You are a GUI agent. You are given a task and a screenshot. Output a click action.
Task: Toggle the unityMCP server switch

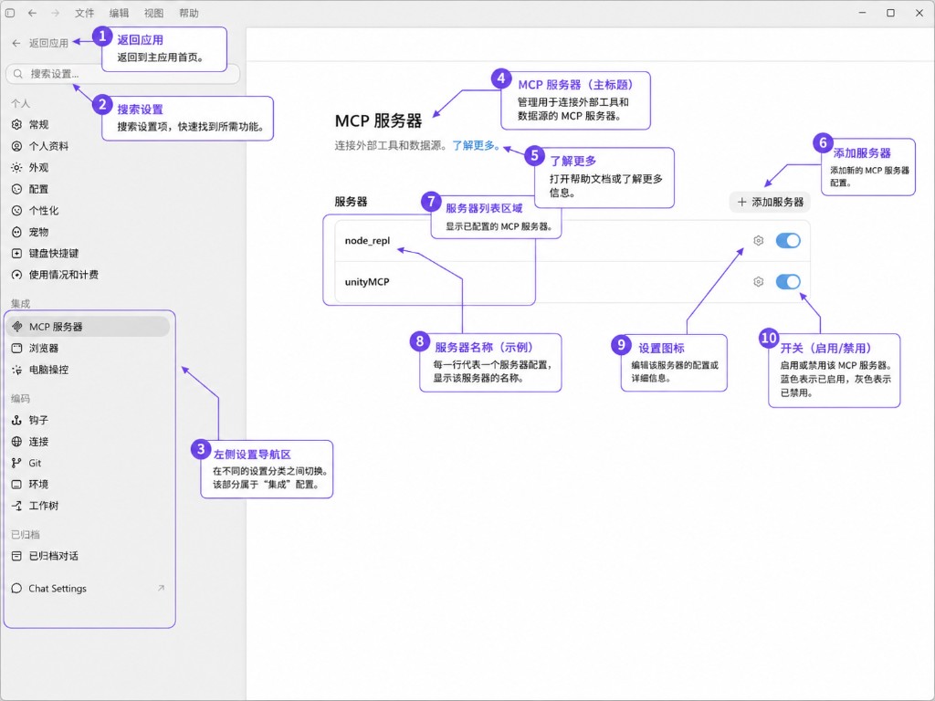click(x=788, y=282)
